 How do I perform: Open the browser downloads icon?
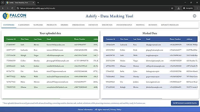(x=179, y=8)
